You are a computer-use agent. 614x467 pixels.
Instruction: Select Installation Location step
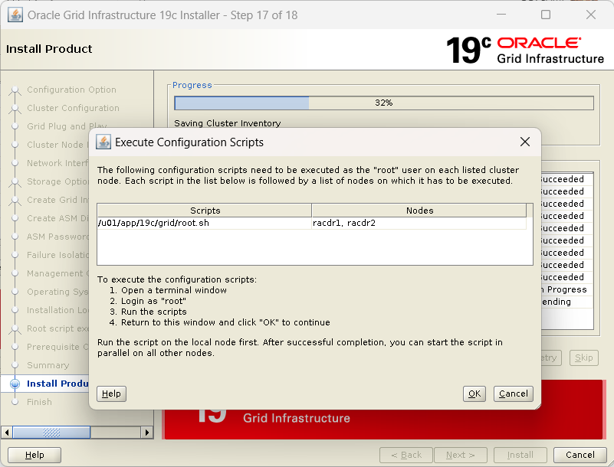click(57, 310)
